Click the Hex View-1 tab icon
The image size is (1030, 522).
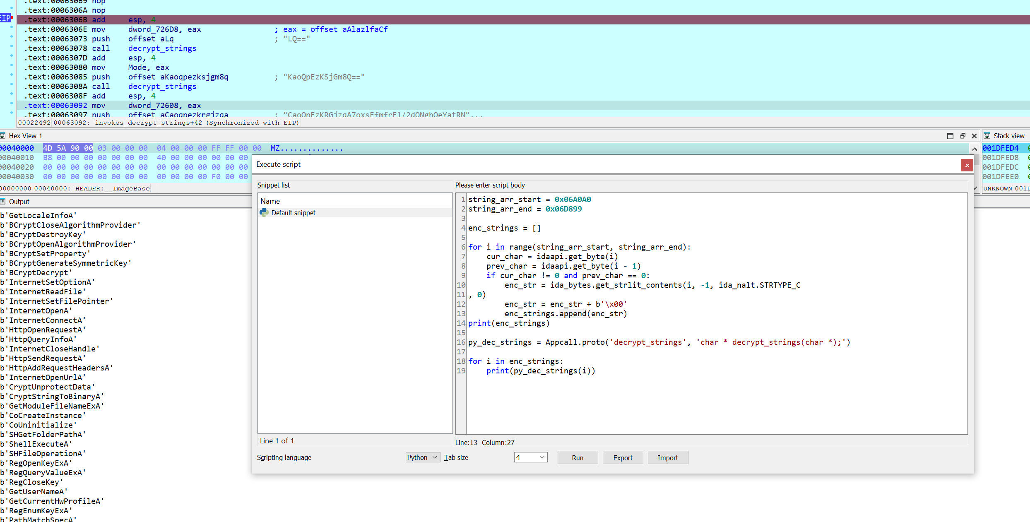3,136
